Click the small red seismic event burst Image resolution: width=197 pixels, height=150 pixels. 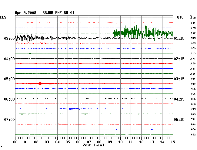coord(42,84)
